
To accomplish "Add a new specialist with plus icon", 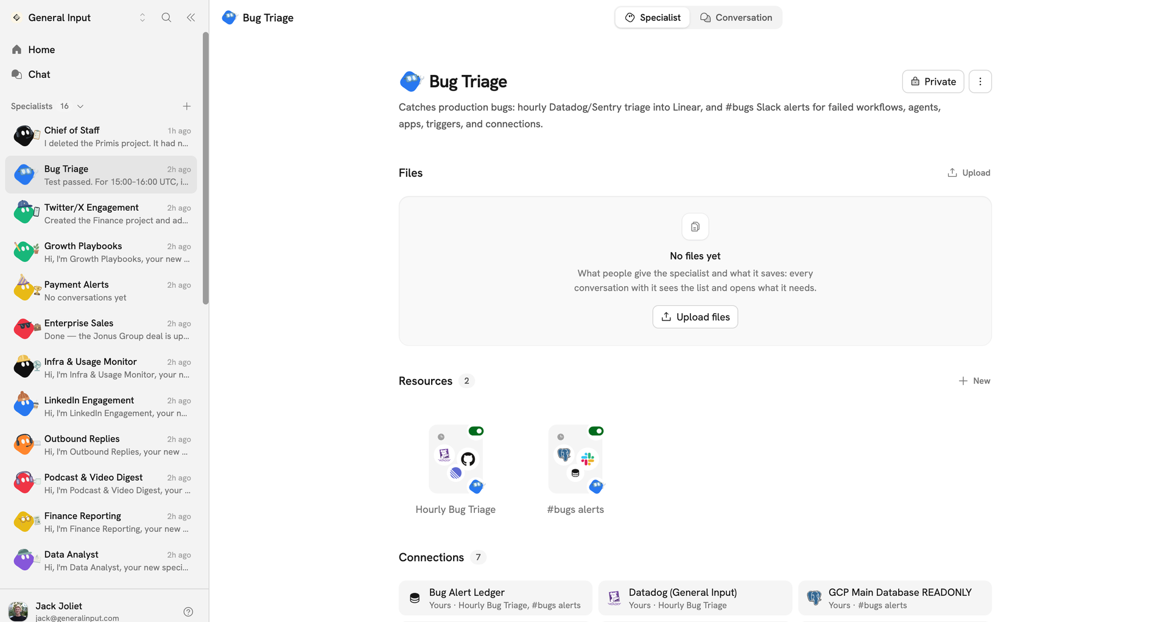I will 187,106.
